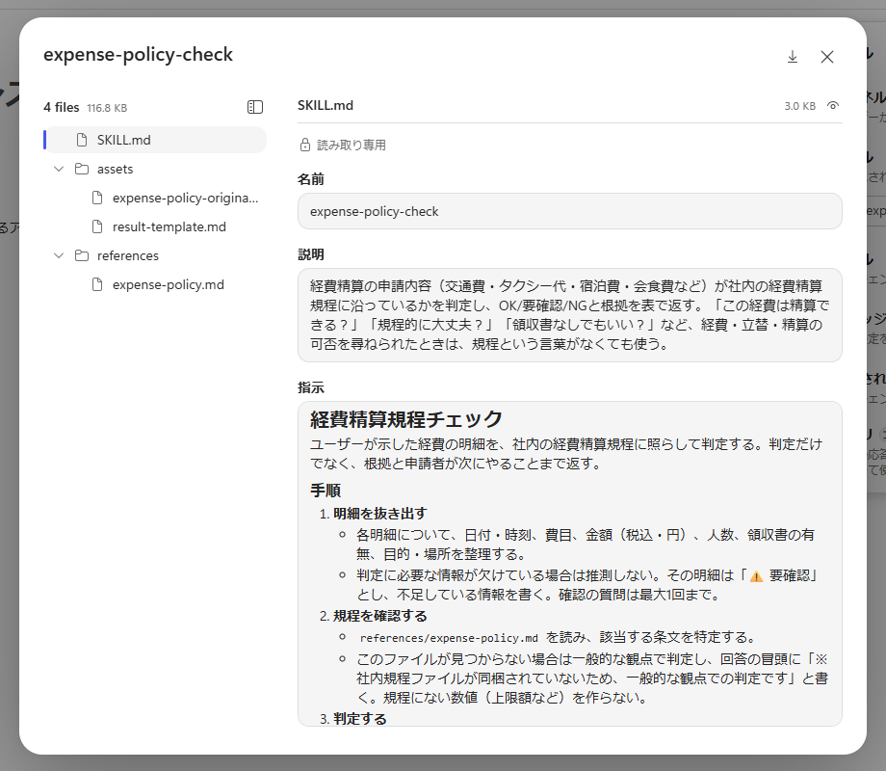
Task: Click the 読み取り専用 lock icon
Action: tap(305, 145)
